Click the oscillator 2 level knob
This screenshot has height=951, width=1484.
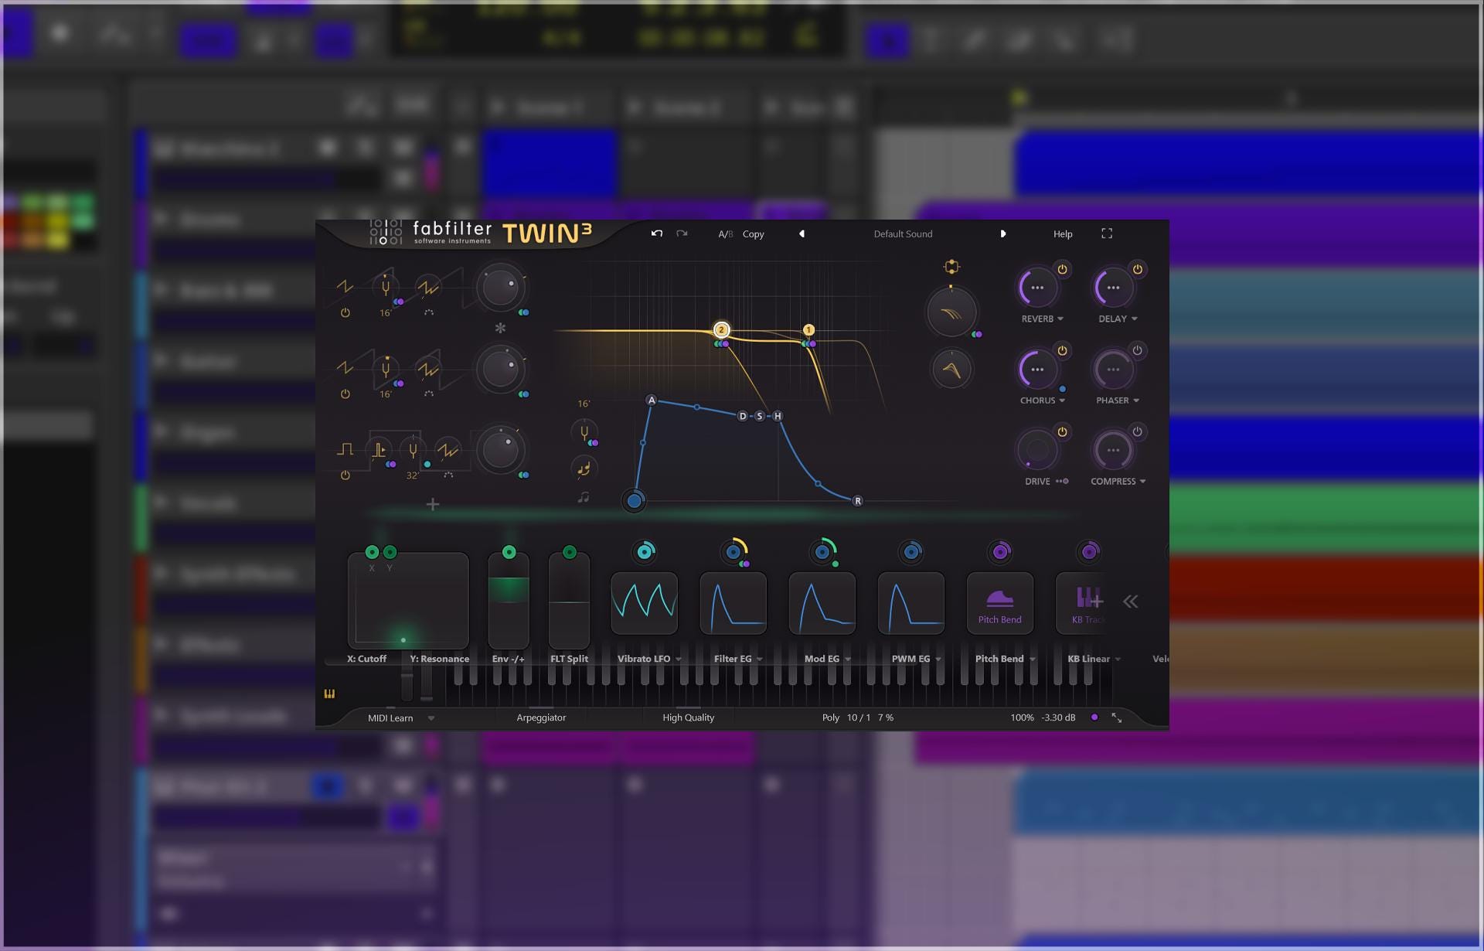click(x=500, y=369)
